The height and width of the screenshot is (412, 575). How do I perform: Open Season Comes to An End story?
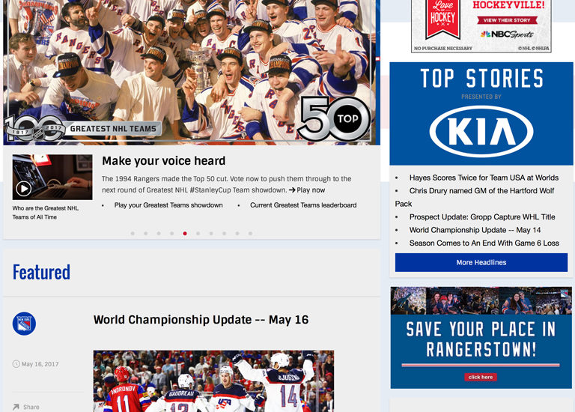[x=484, y=243]
